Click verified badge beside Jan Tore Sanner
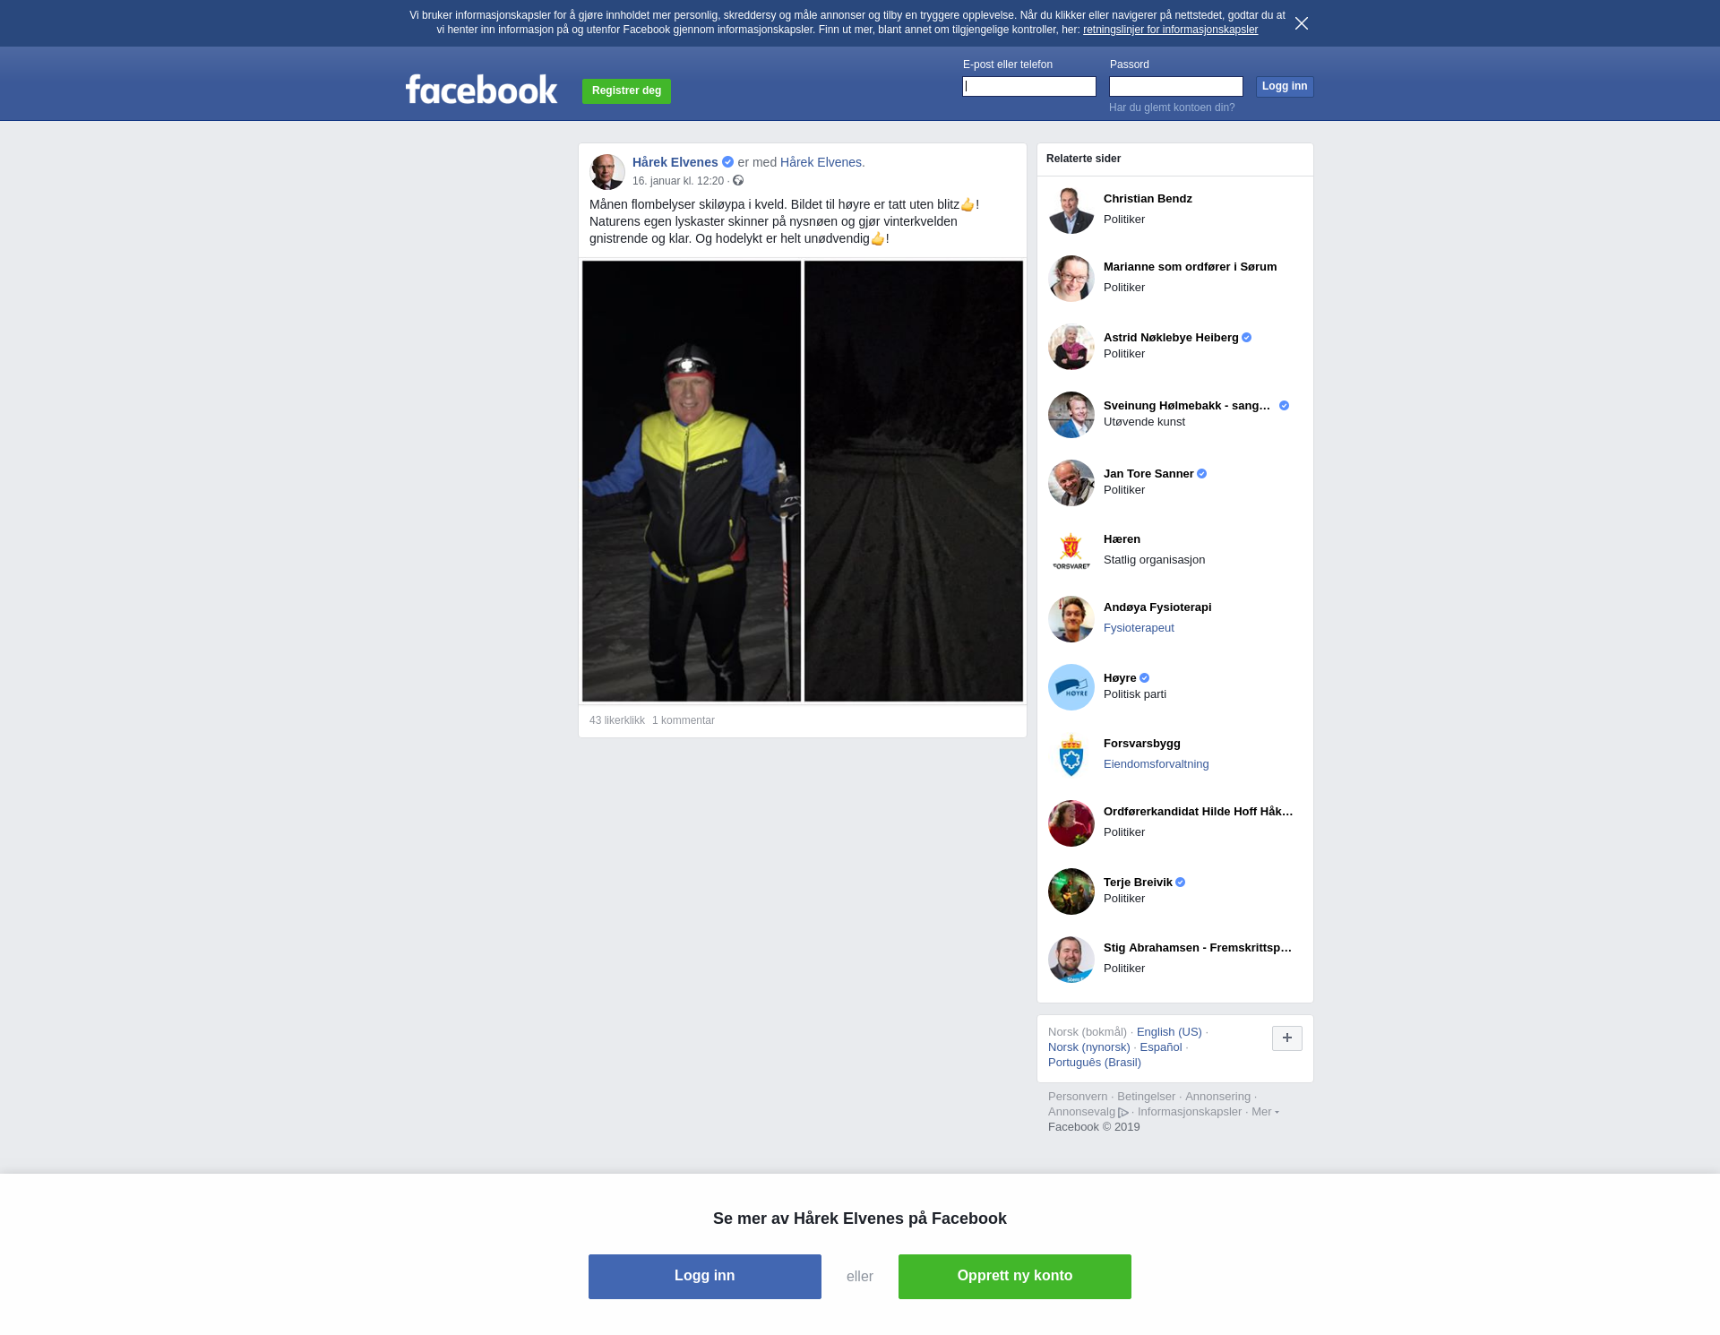This screenshot has height=1335, width=1720. tap(1202, 474)
